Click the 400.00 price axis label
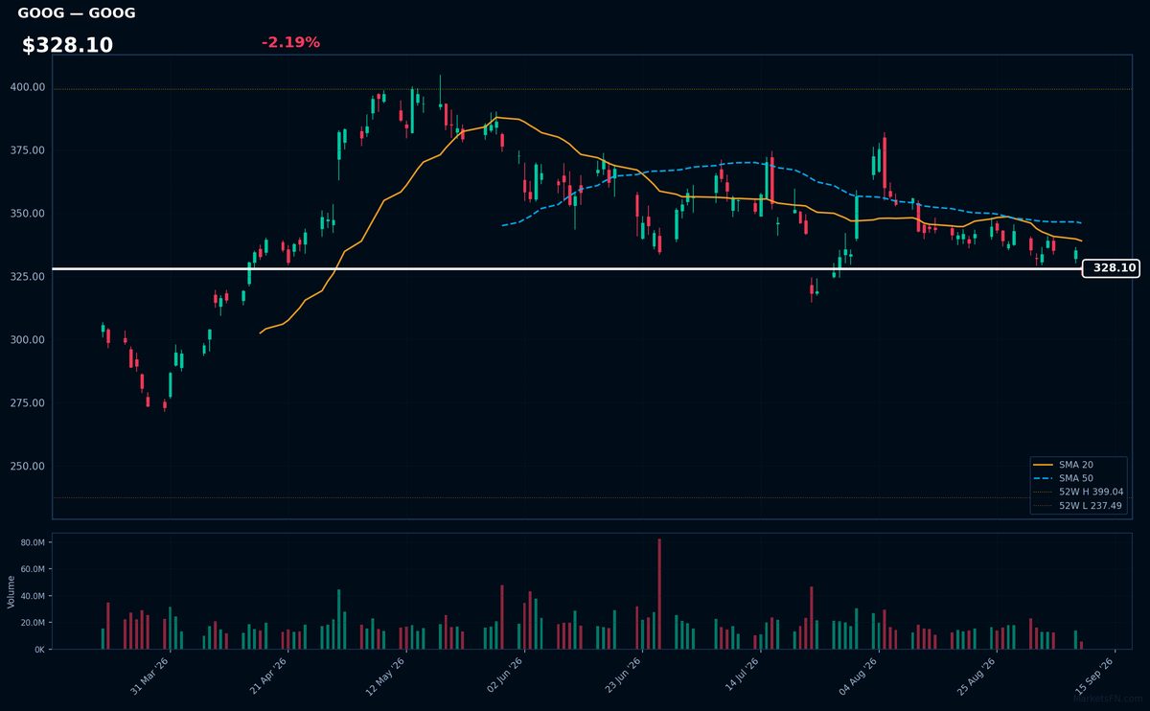The image size is (1150, 711). (x=28, y=87)
